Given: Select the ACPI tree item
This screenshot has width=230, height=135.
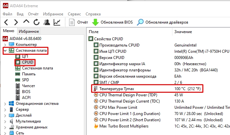Looking at the screenshot, I should 26,97.
